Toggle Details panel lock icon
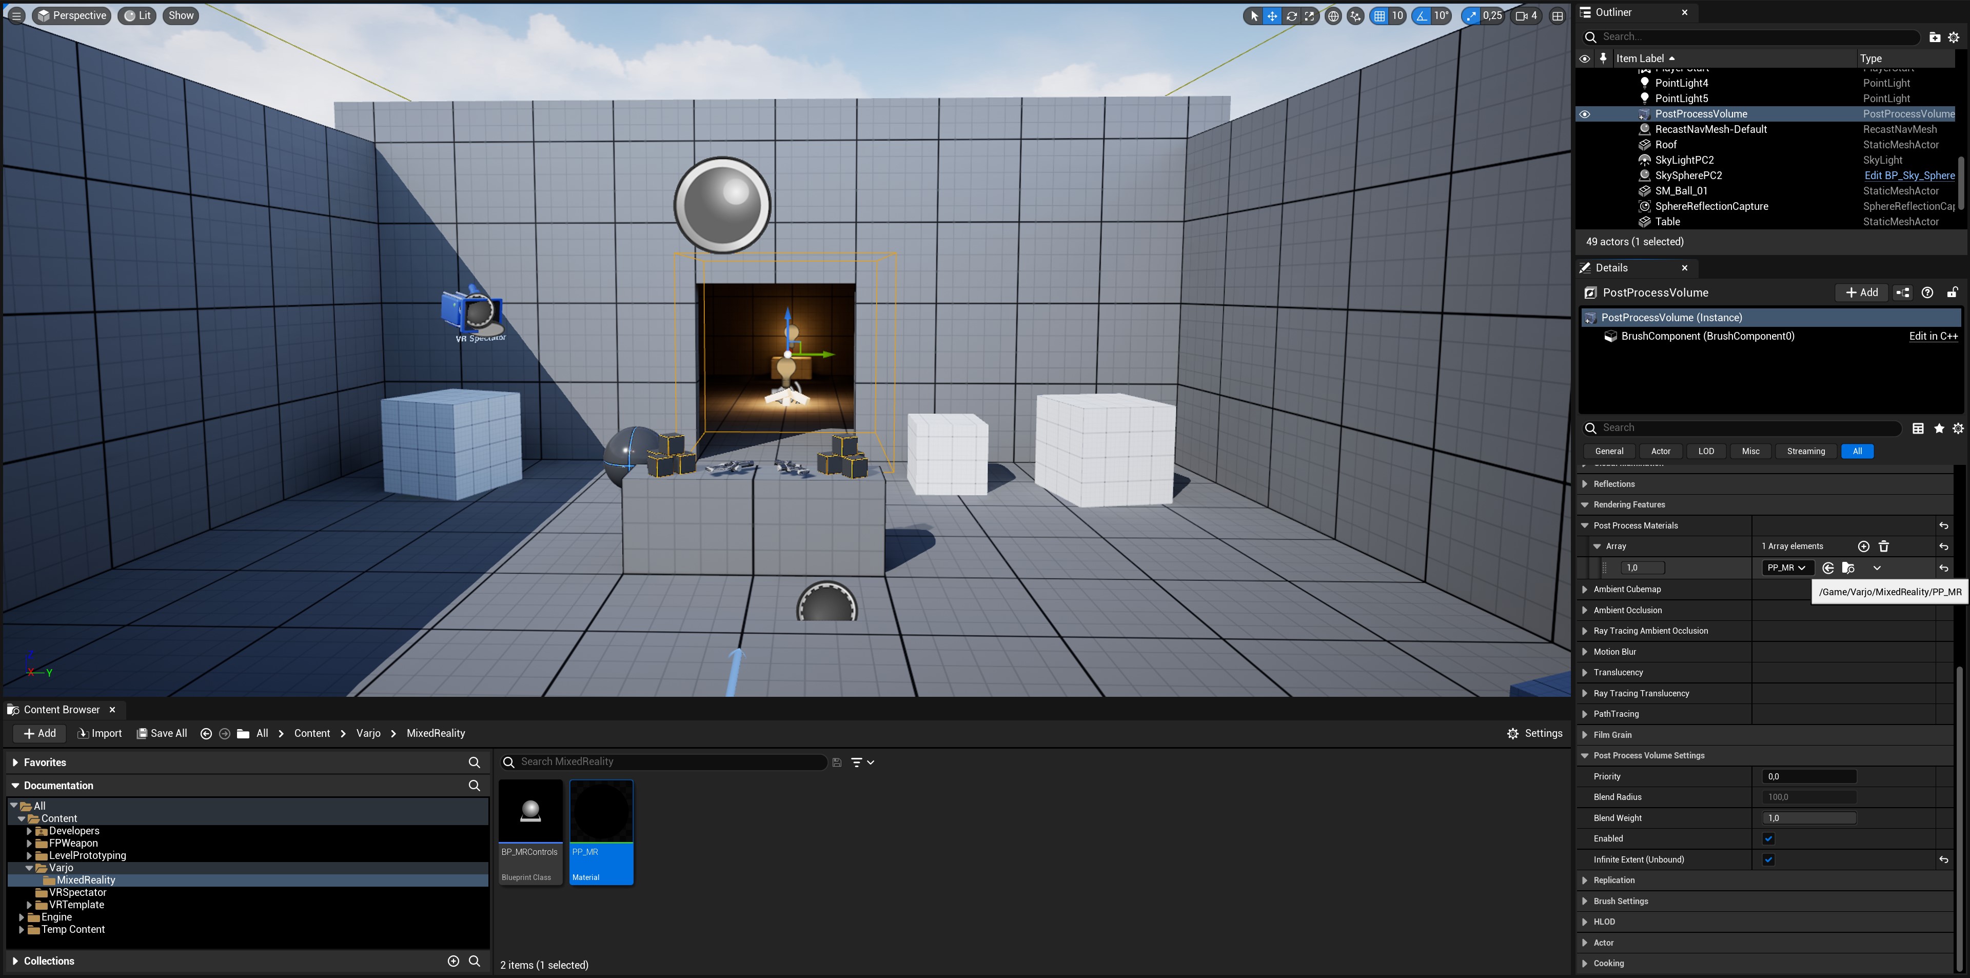This screenshot has width=1970, height=978. (x=1952, y=292)
